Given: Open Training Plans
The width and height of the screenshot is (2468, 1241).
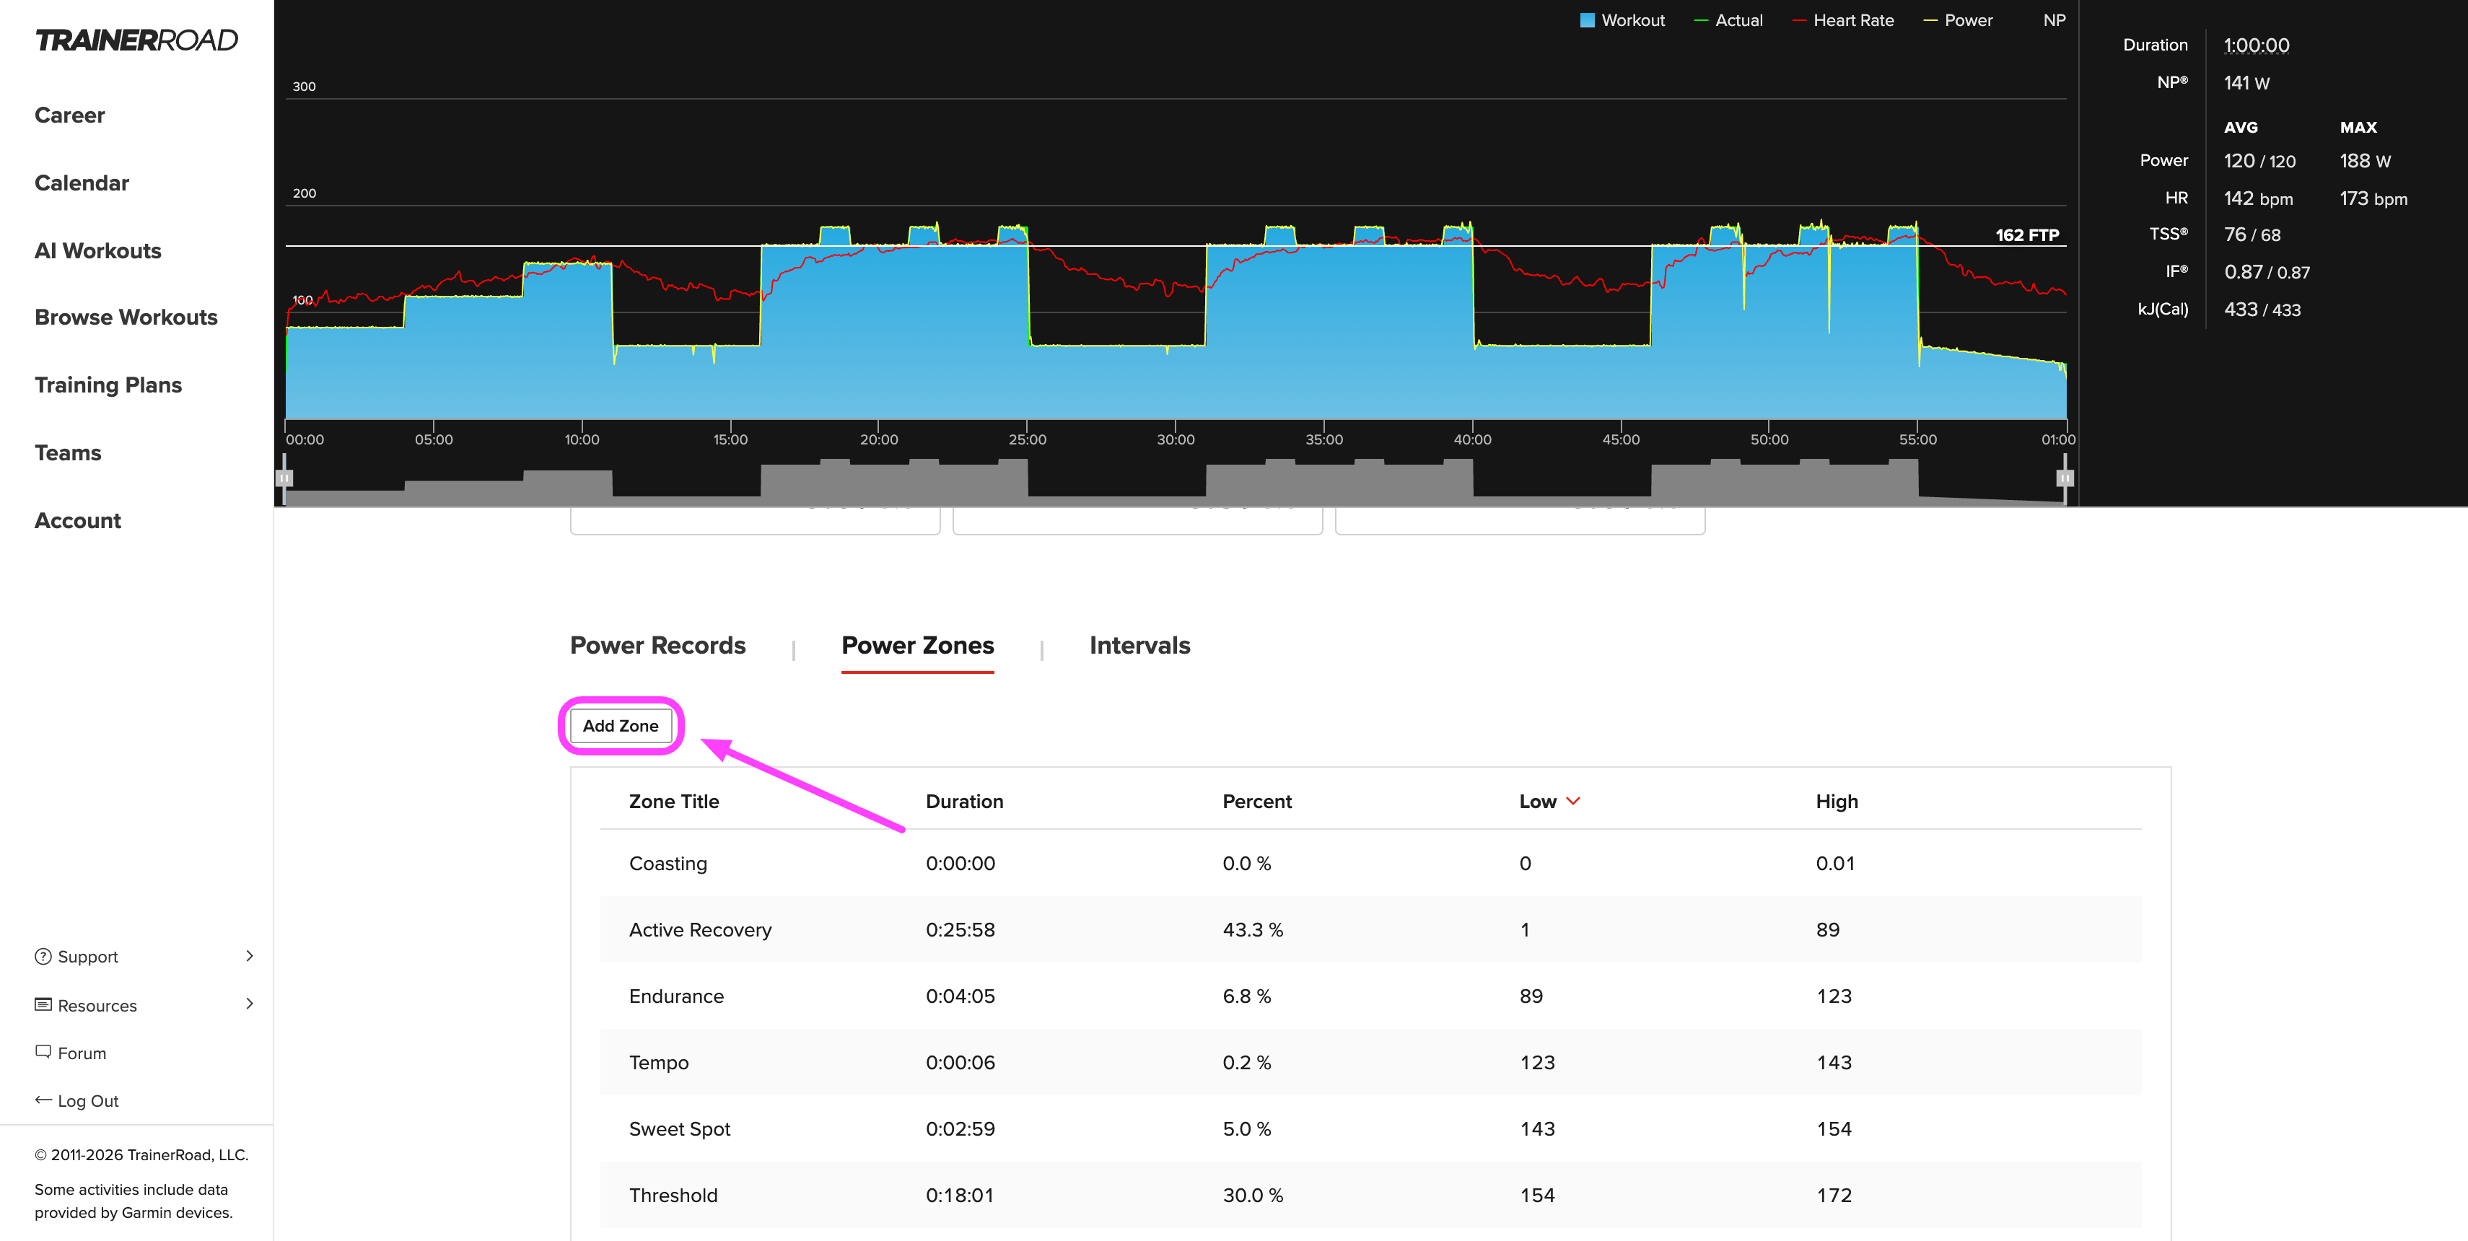Looking at the screenshot, I should pos(108,385).
